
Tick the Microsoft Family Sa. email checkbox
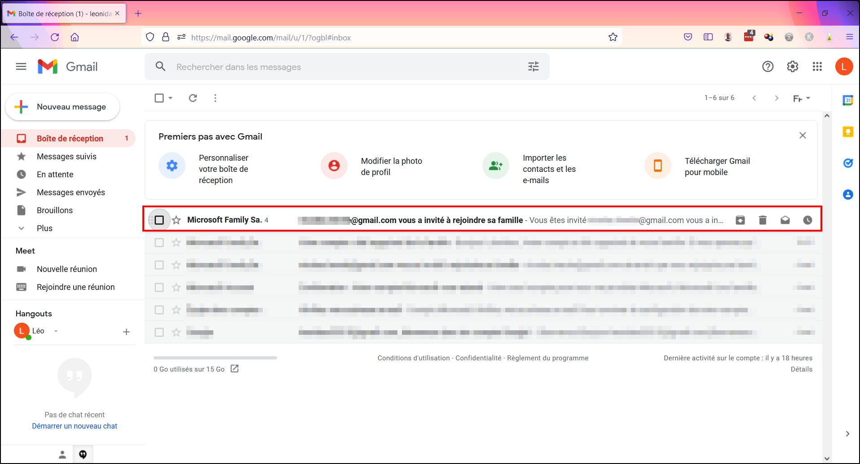click(x=159, y=220)
